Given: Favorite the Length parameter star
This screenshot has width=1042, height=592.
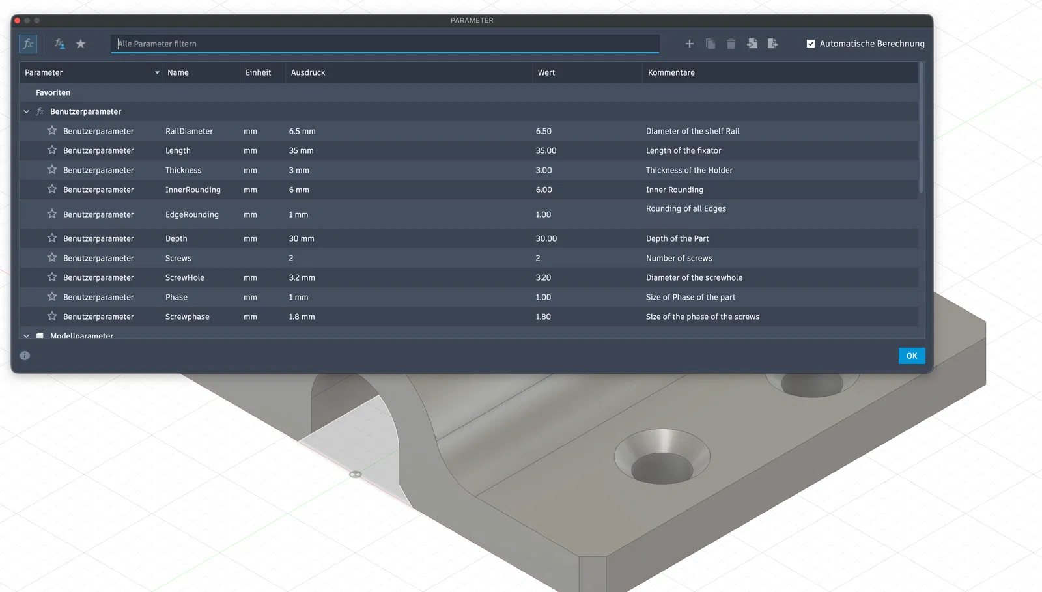Looking at the screenshot, I should click(x=52, y=150).
